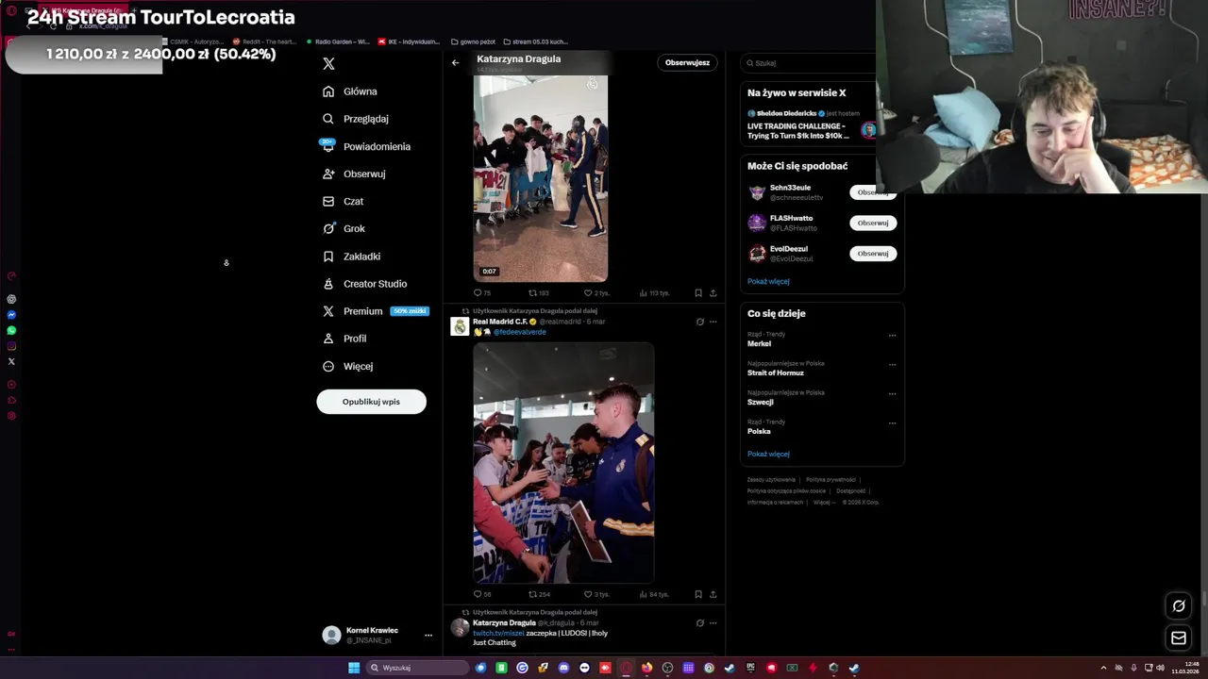Open options for the Polska trend
This screenshot has height=679, width=1208.
coord(892,422)
